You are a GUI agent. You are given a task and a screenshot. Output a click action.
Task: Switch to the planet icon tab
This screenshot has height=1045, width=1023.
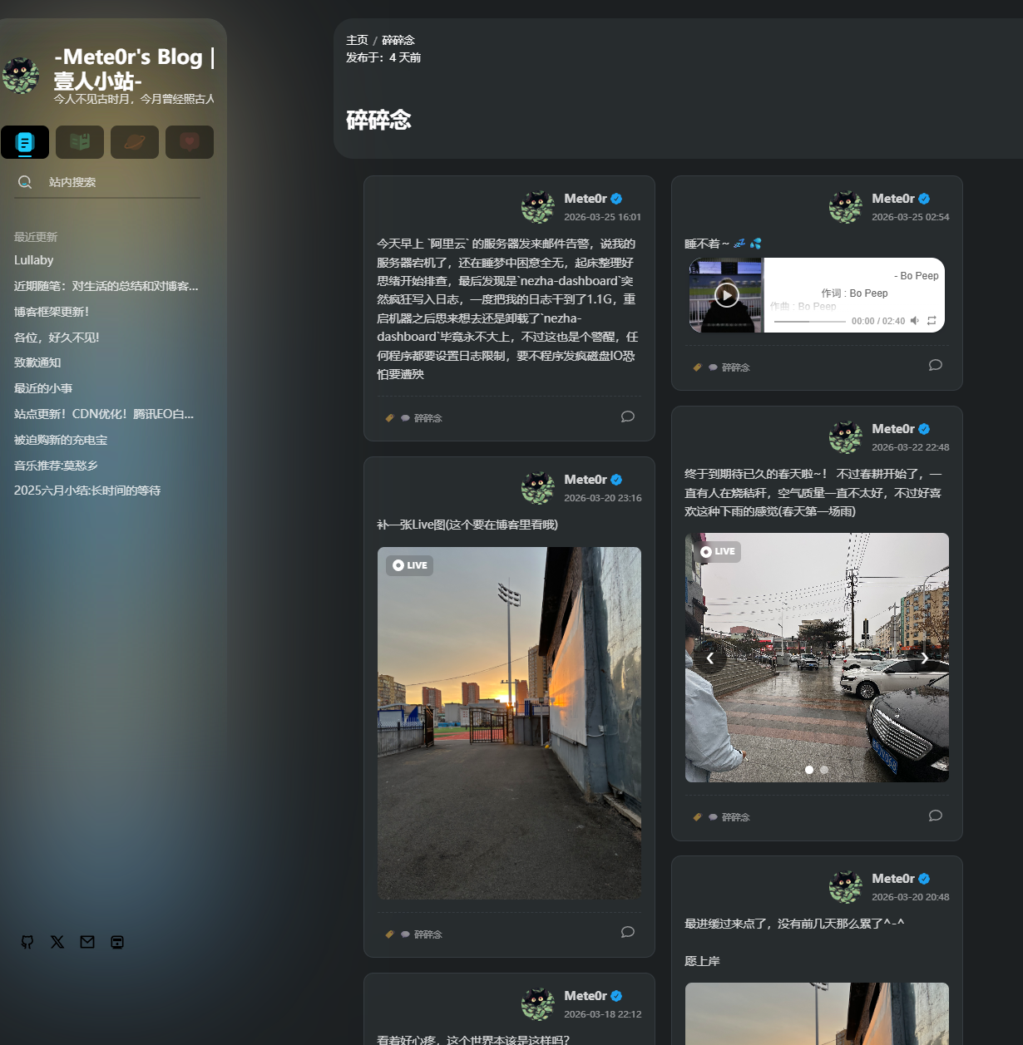(x=135, y=142)
